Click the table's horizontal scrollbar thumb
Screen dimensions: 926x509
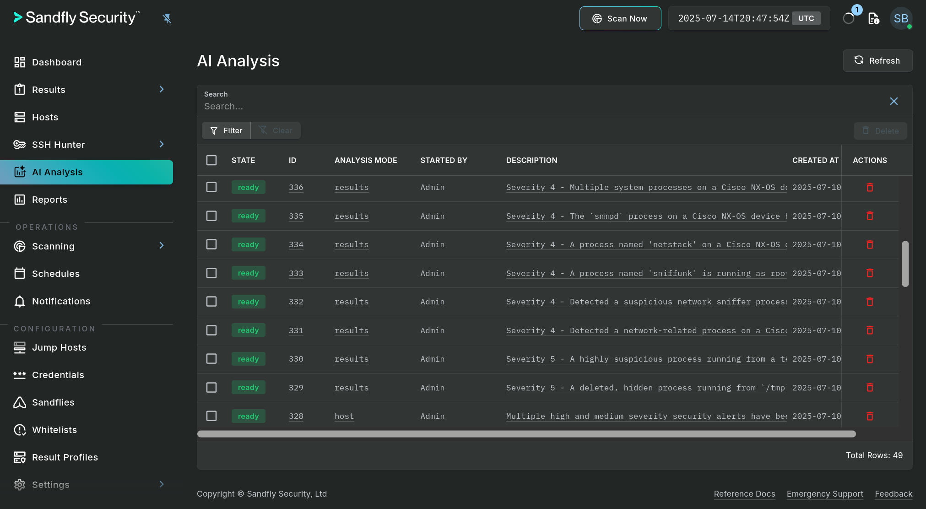point(526,434)
